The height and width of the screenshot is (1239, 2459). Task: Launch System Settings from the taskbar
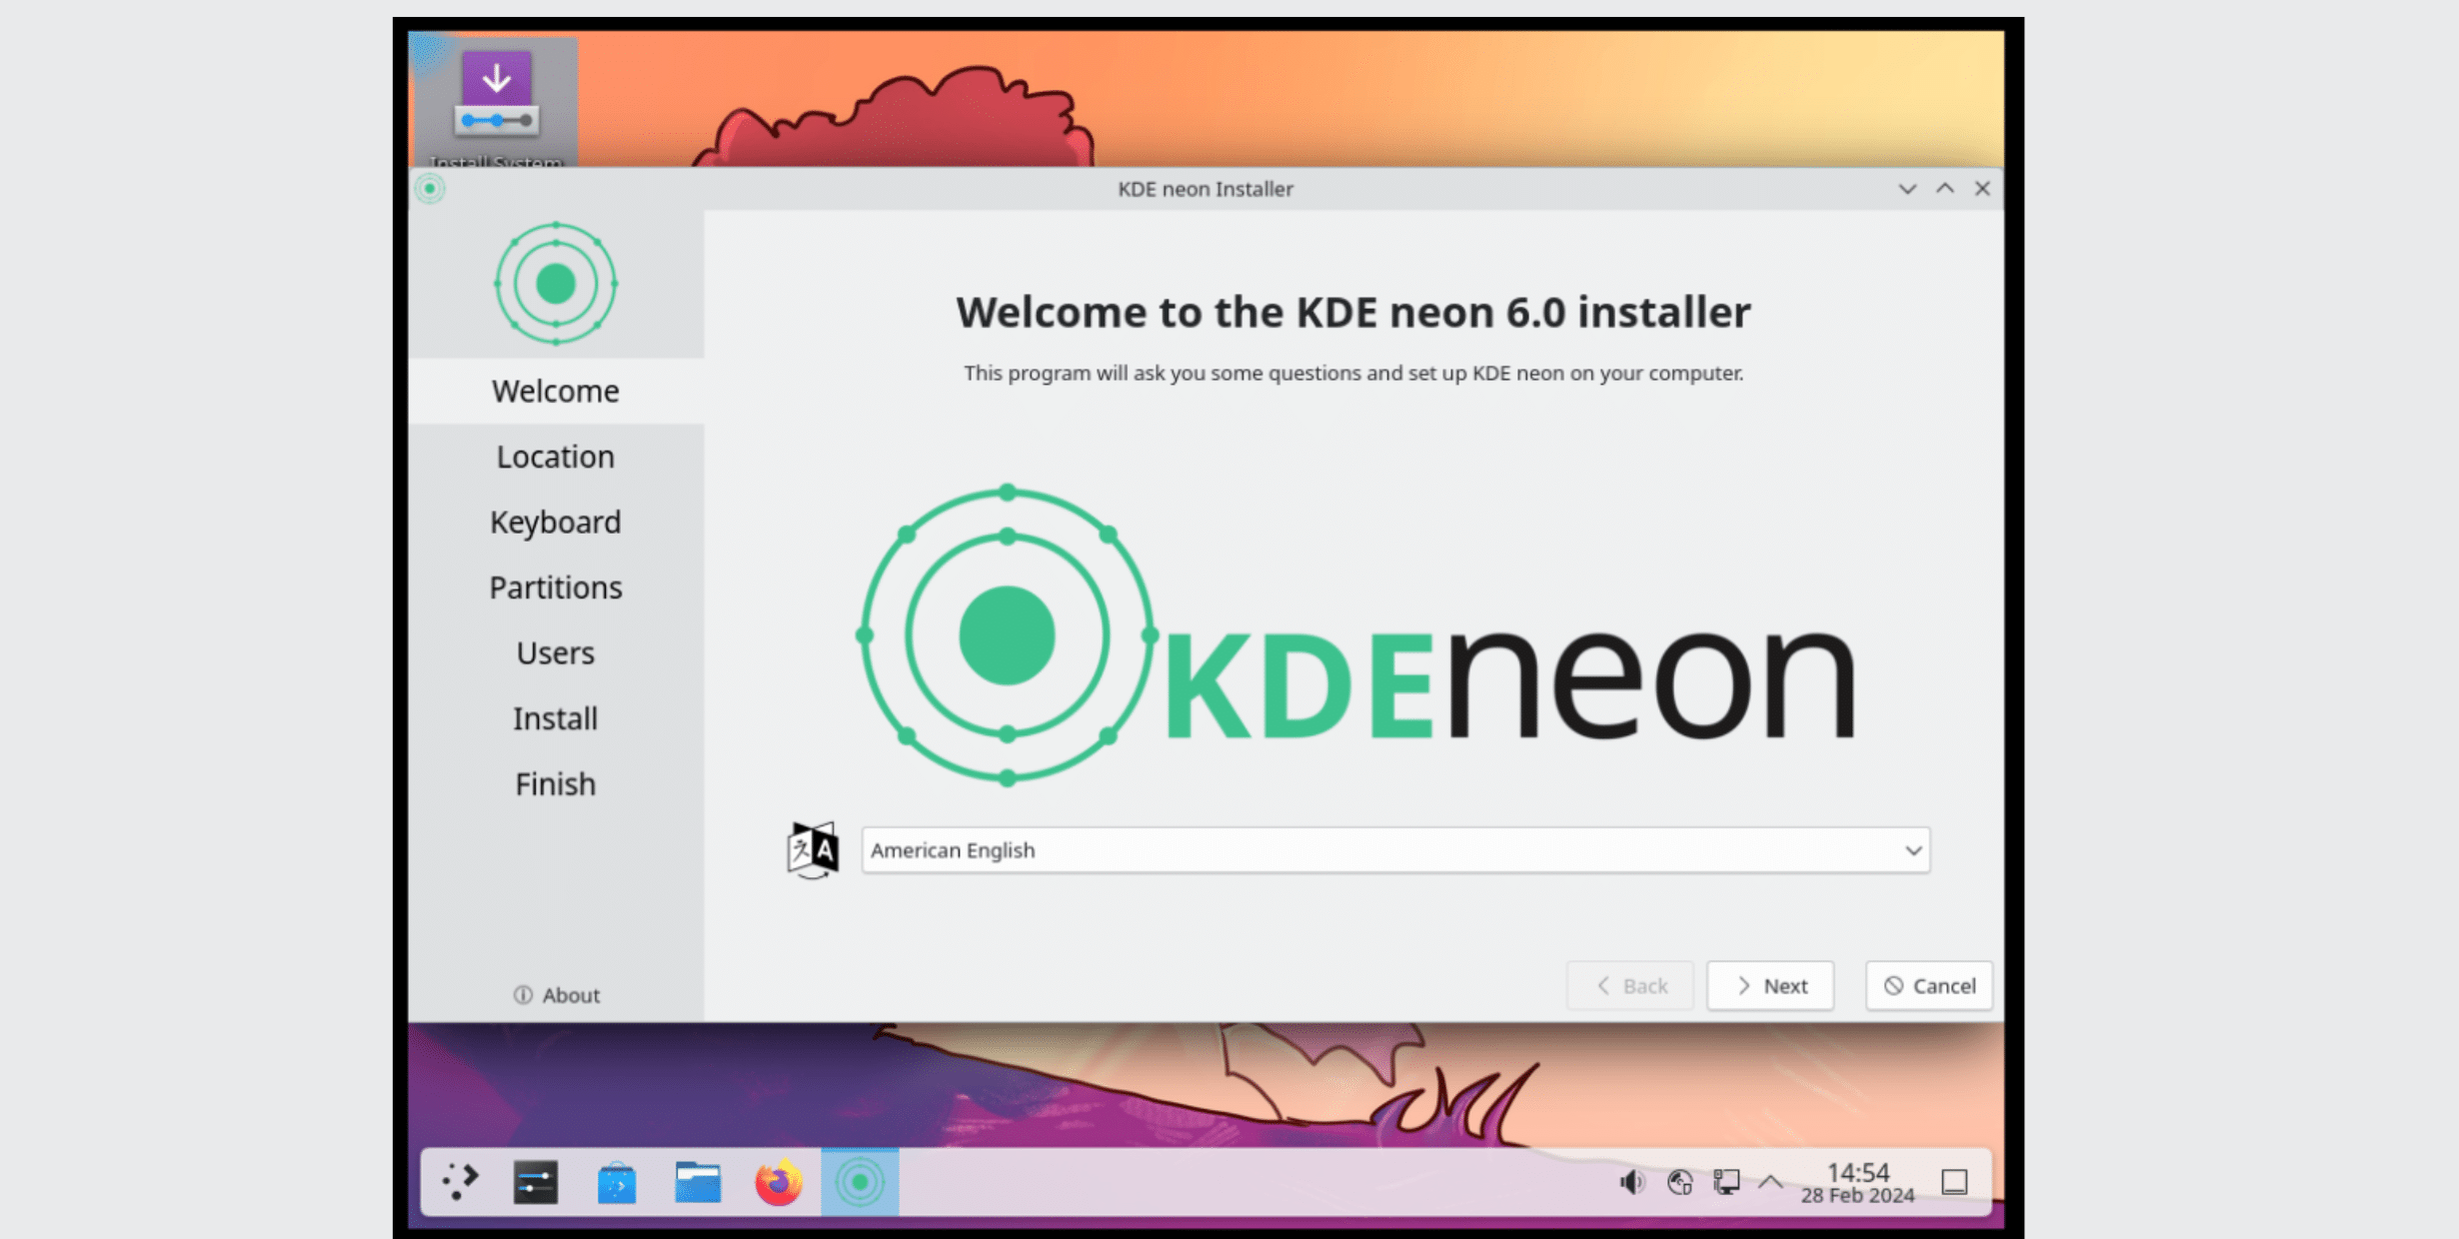(x=536, y=1182)
